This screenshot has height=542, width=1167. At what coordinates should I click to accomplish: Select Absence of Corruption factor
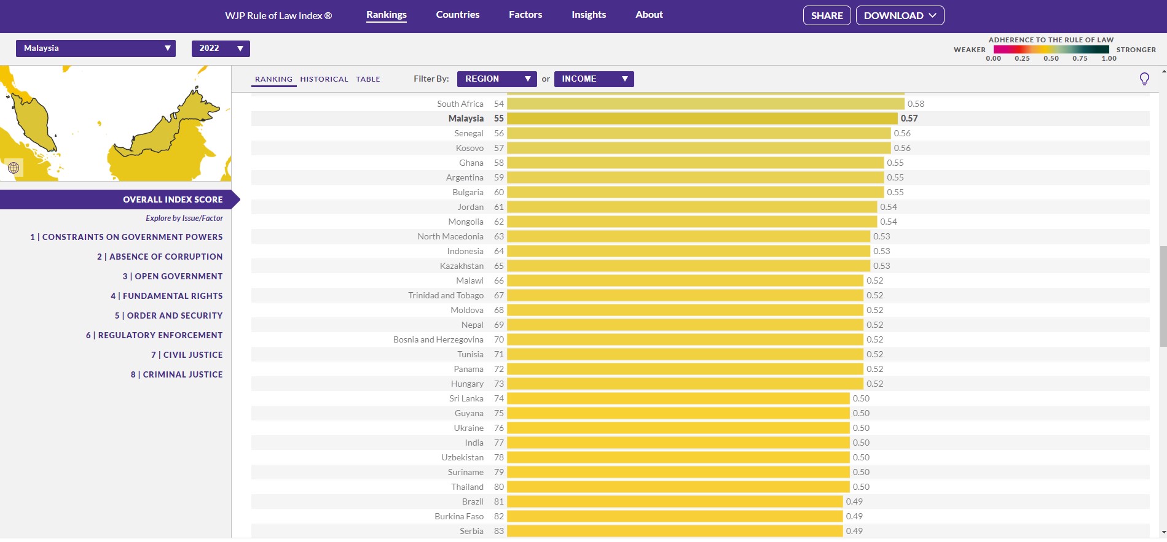[x=160, y=257]
